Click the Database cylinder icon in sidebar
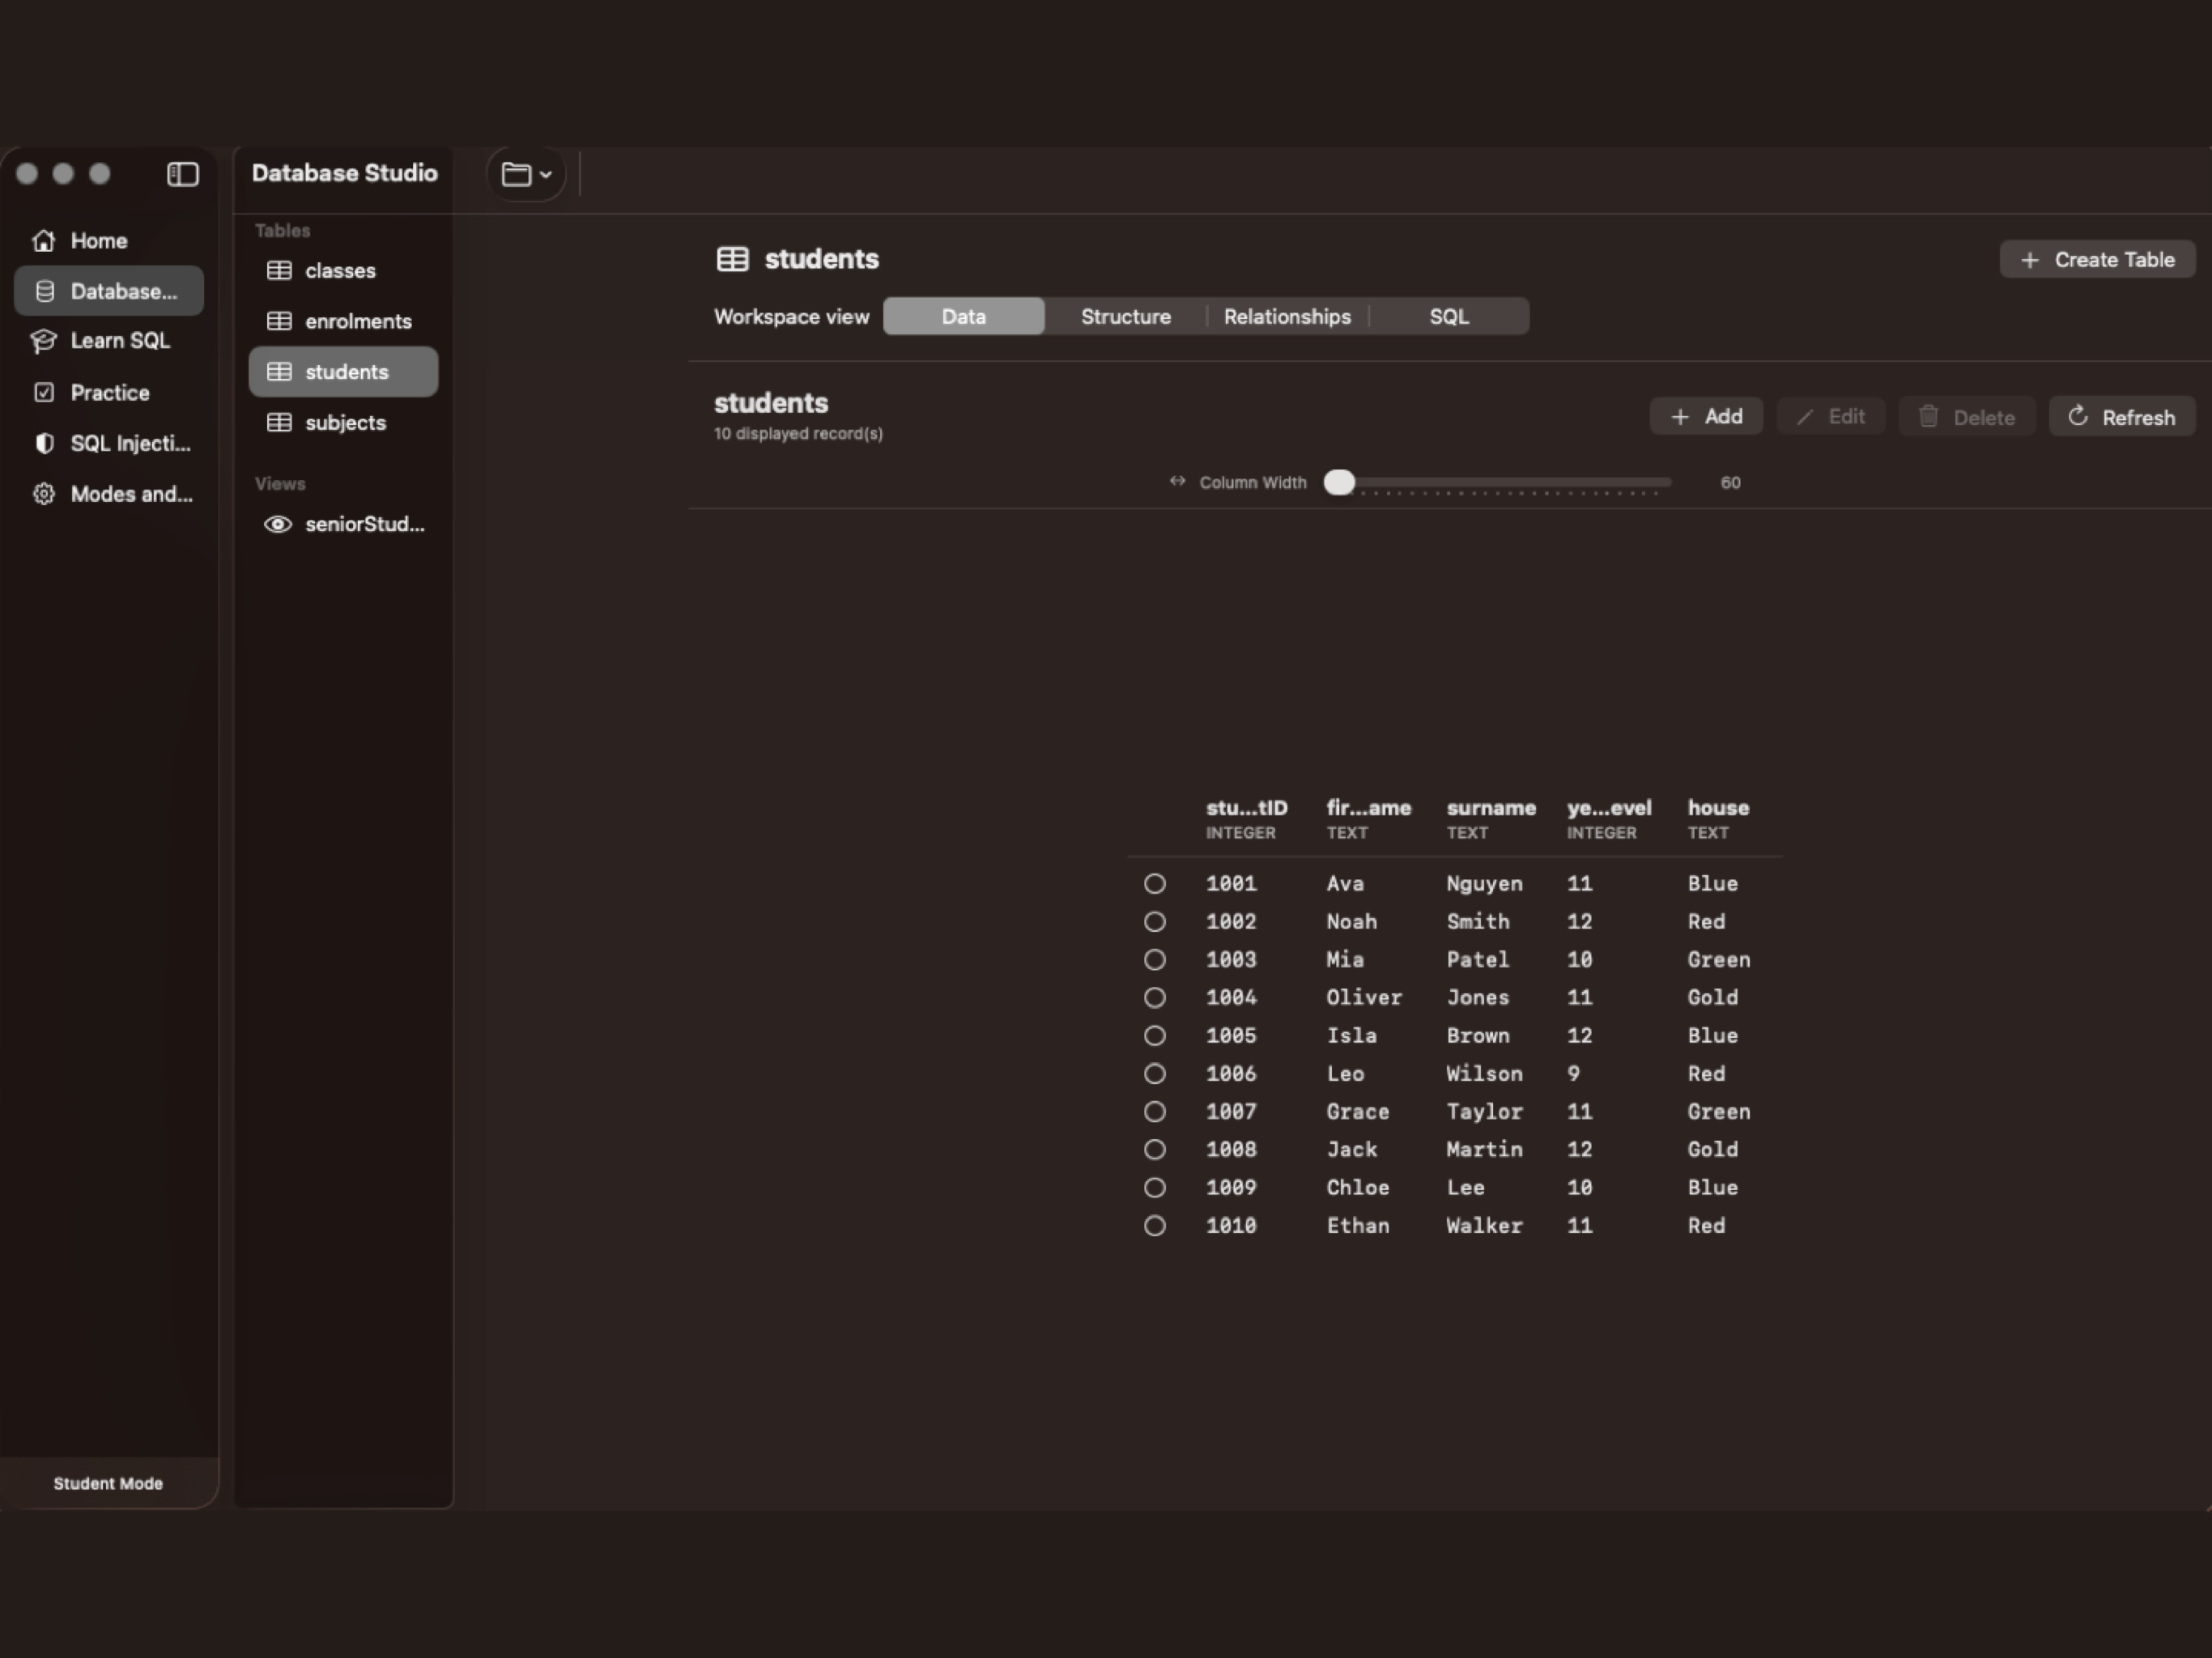 (44, 291)
